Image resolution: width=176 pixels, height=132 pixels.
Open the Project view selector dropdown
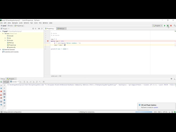[5, 29]
